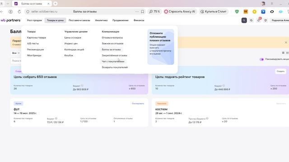Open Важное из отзывов menu entry
This screenshot has width=289, height=162.
click(112, 44)
